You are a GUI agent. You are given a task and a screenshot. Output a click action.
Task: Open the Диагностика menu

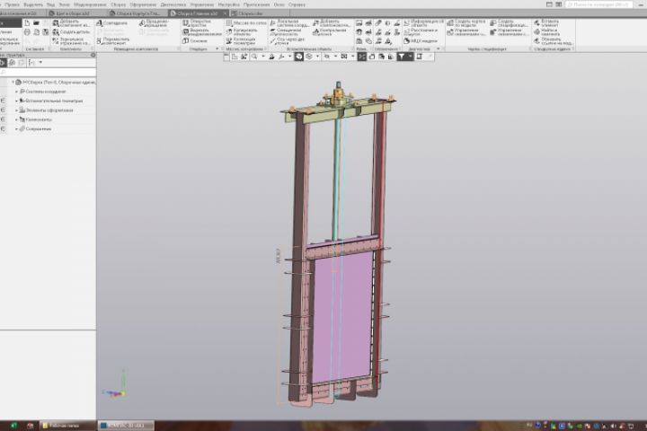pyautogui.click(x=173, y=4)
